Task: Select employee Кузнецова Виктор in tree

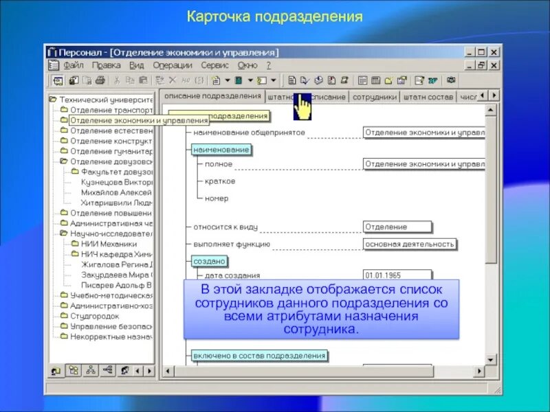Action: [117, 182]
